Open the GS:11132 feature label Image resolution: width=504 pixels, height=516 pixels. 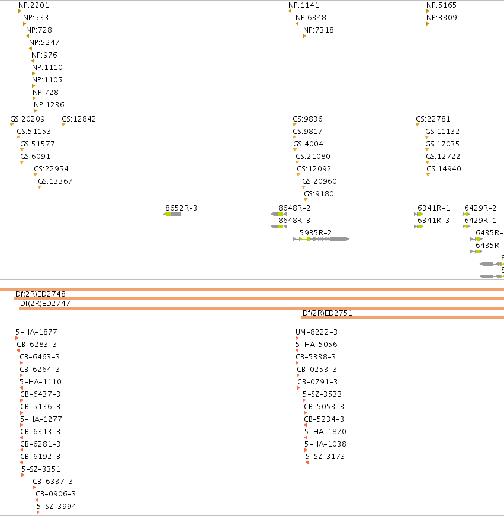point(442,132)
